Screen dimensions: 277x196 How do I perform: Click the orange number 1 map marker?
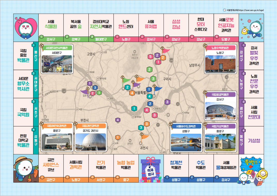pyautogui.click(x=118, y=137)
